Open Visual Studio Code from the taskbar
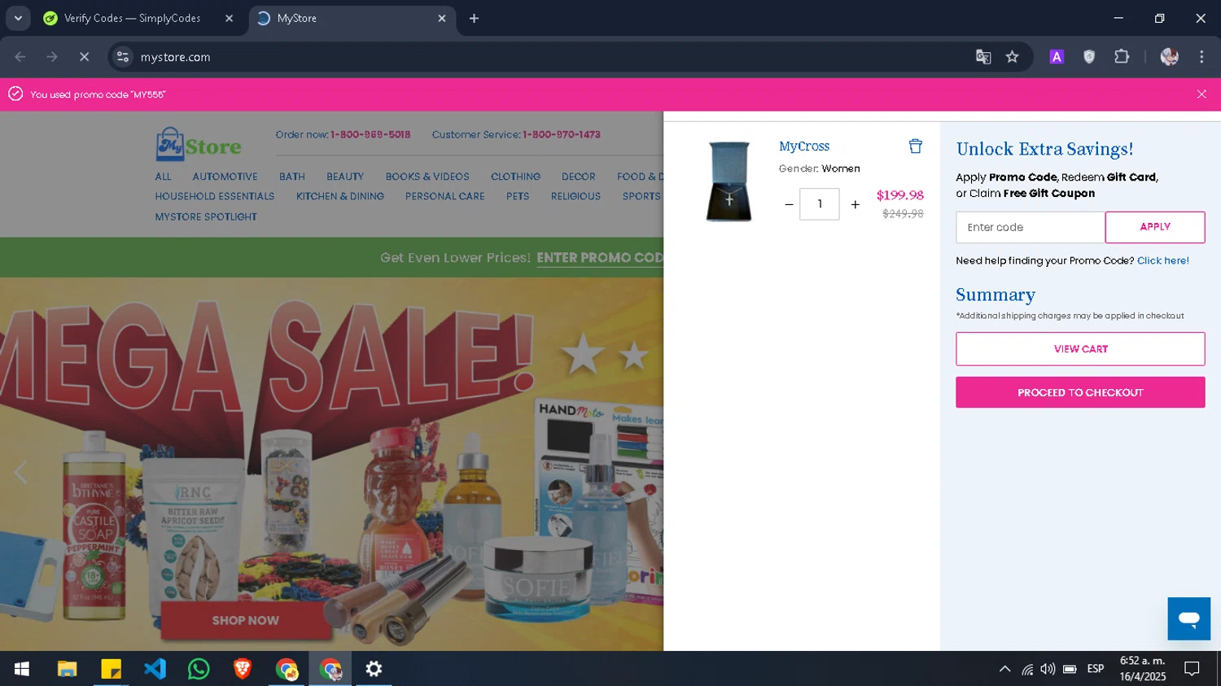This screenshot has width=1221, height=686. point(155,669)
